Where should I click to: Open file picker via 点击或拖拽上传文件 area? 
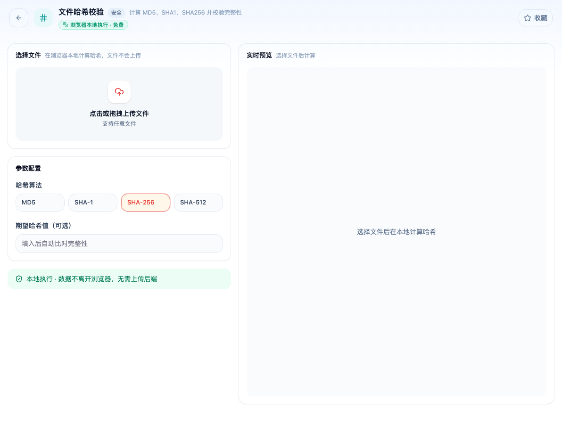point(119,104)
